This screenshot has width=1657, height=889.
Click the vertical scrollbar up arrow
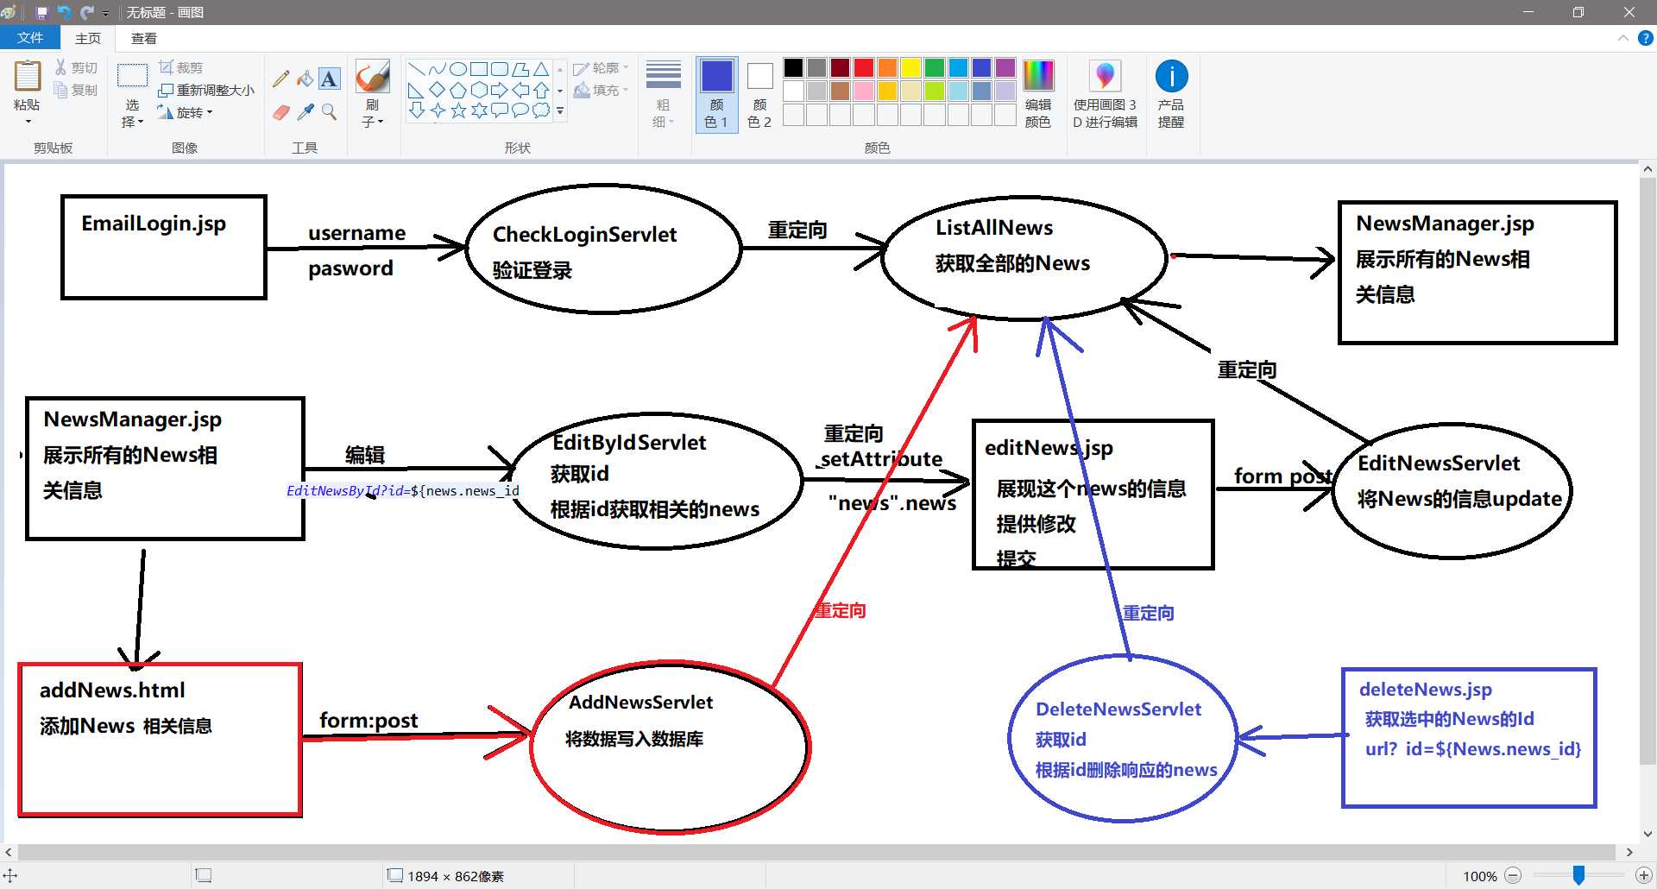pyautogui.click(x=1648, y=170)
